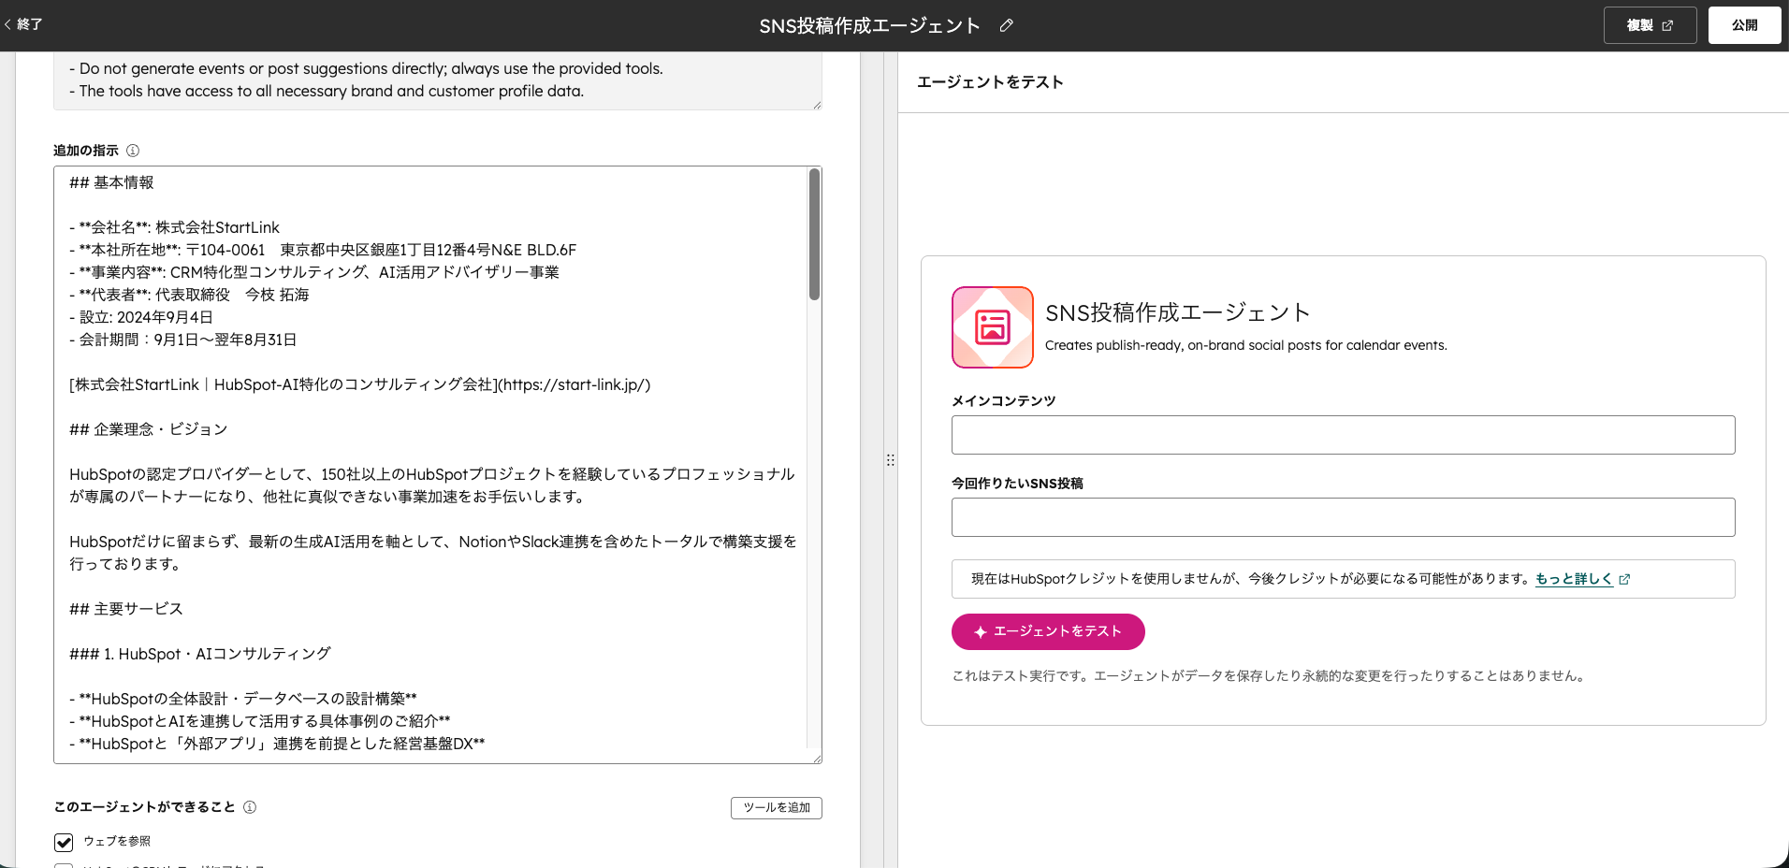1789x868 pixels.
Task: Click the external link icon on 複製
Action: point(1667,25)
